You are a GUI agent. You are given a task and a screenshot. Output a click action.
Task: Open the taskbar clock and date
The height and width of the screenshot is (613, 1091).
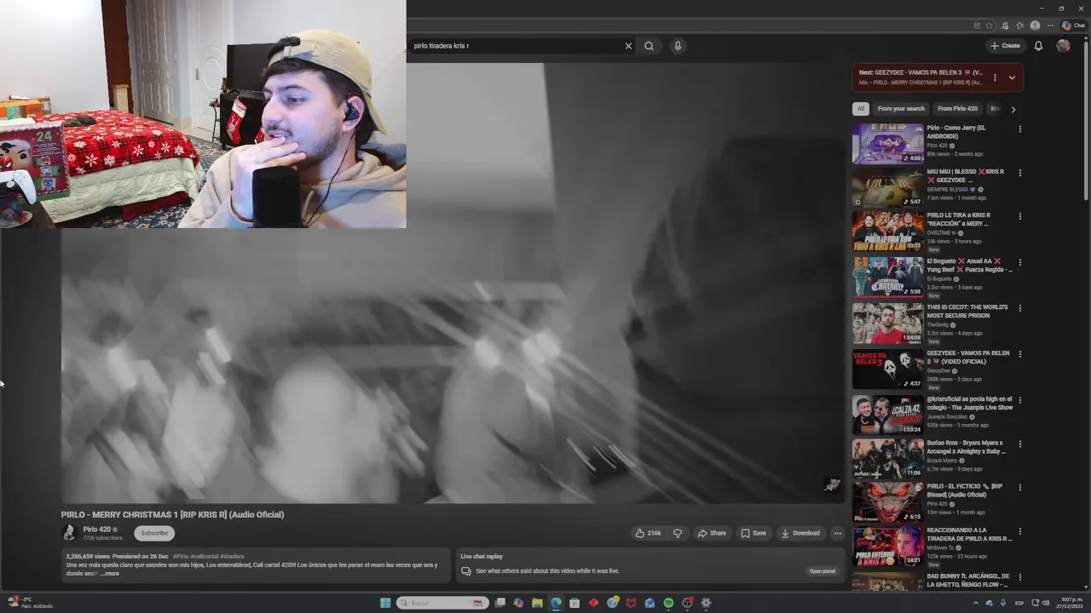(1071, 603)
